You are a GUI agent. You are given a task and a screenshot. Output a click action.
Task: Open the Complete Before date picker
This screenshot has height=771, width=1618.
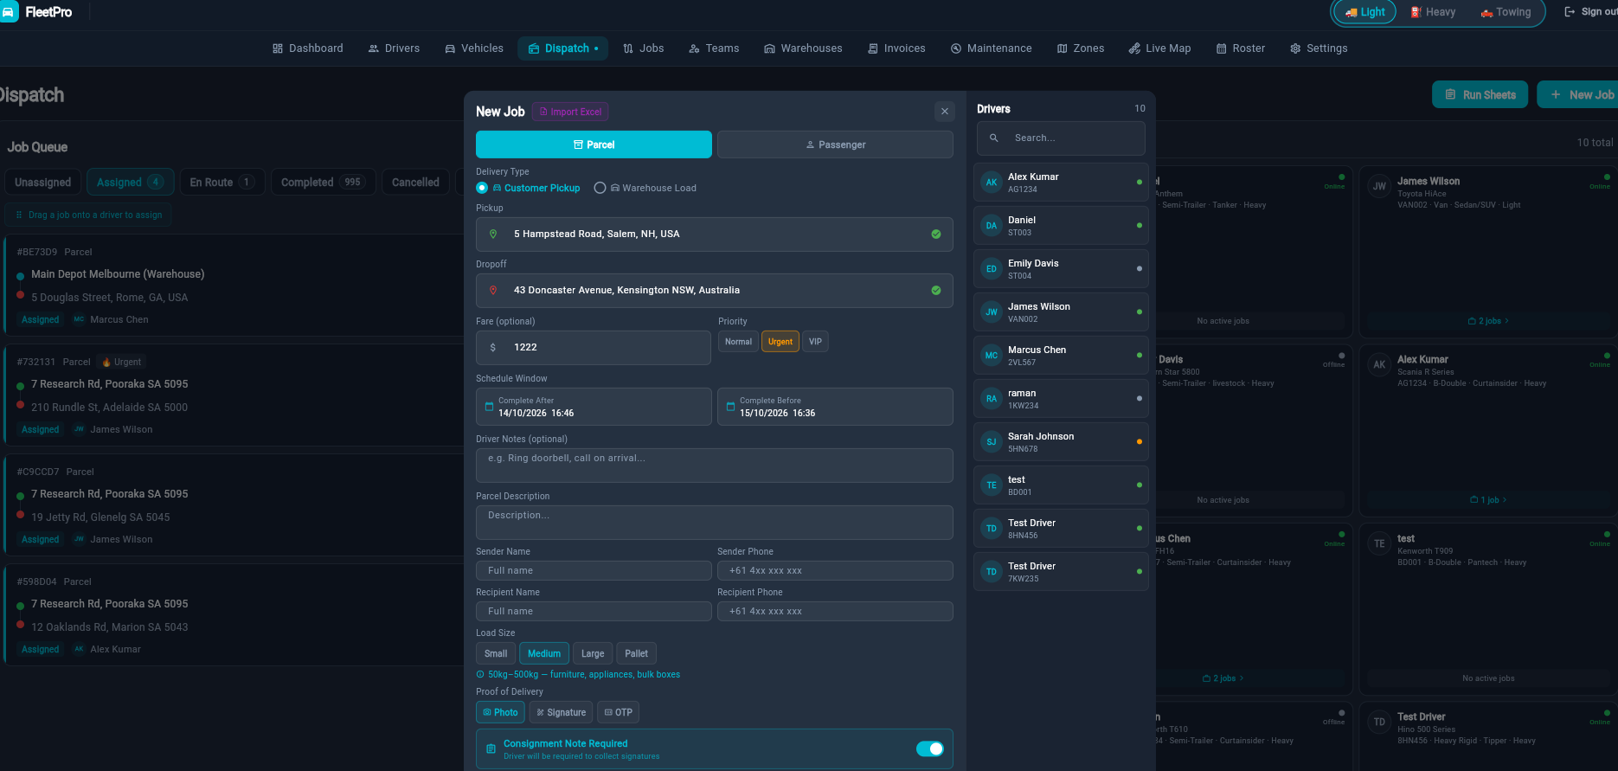[835, 407]
